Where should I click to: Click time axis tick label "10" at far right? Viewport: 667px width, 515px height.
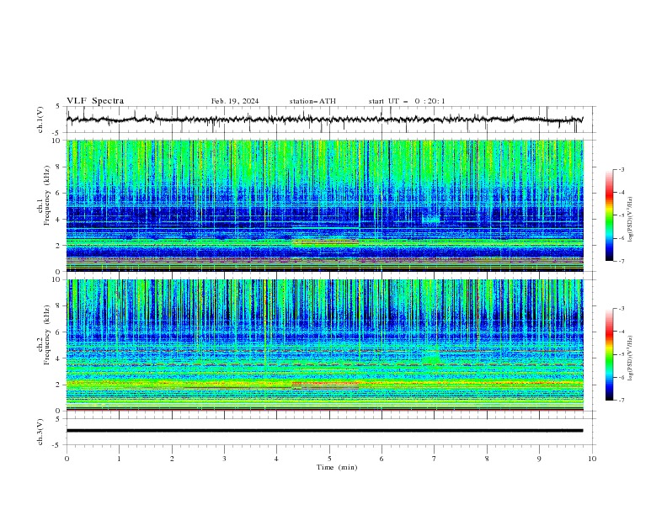point(592,459)
